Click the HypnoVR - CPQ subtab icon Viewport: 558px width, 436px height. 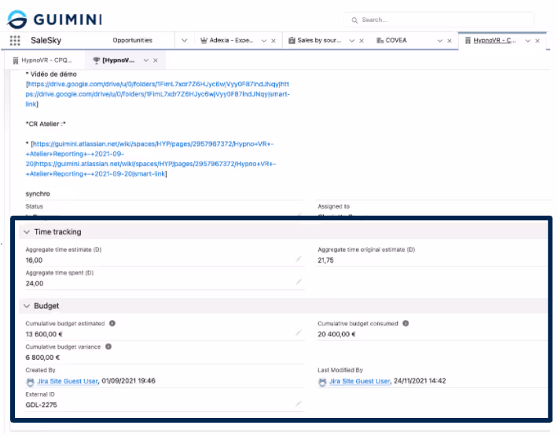pos(16,60)
